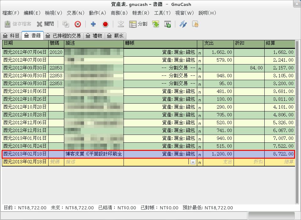Click the date cell 西元2012年12月06日

pyautogui.click(x=25, y=123)
